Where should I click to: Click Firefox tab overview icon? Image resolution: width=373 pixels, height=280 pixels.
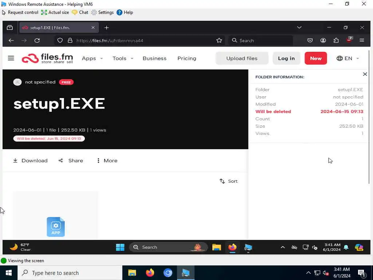10,28
